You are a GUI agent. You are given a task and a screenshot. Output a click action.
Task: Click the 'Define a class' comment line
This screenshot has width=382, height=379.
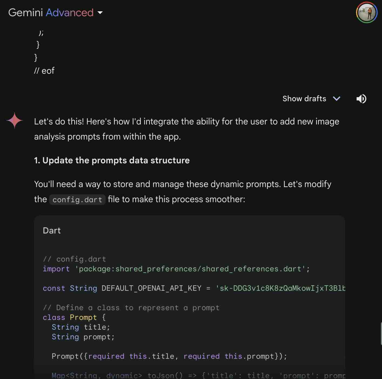[x=131, y=308]
